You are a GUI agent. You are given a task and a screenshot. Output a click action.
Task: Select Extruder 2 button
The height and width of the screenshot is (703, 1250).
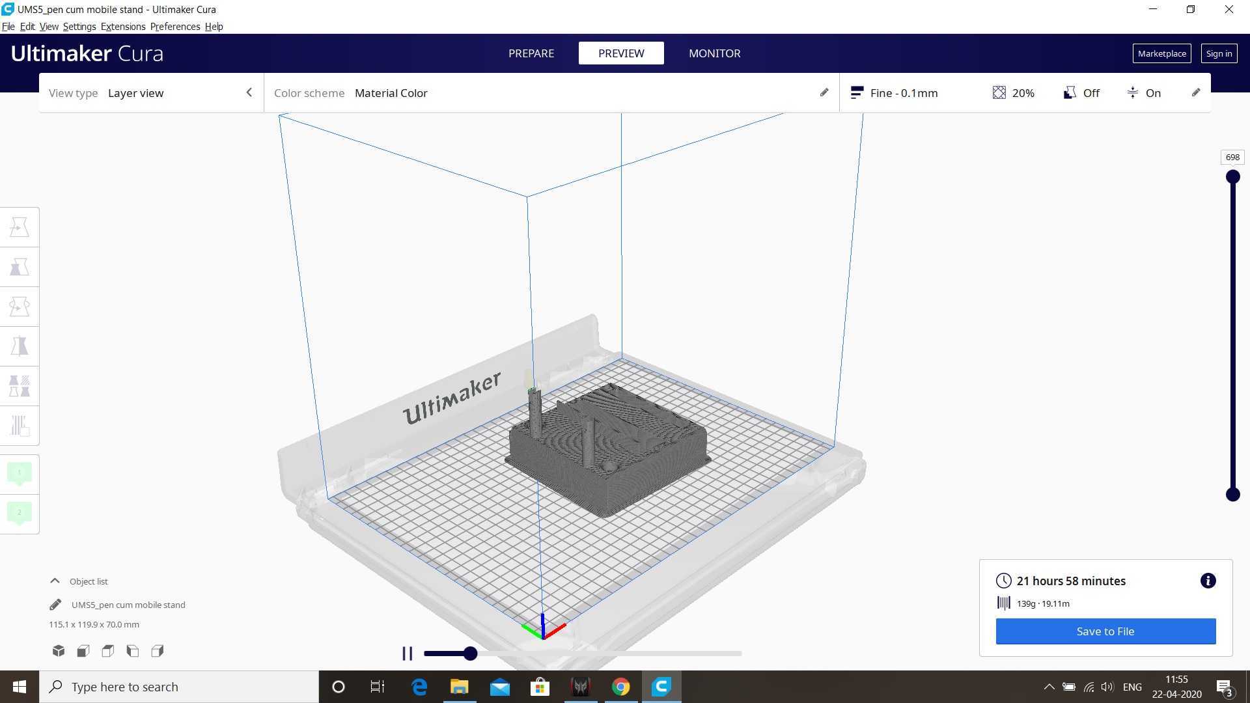[20, 513]
